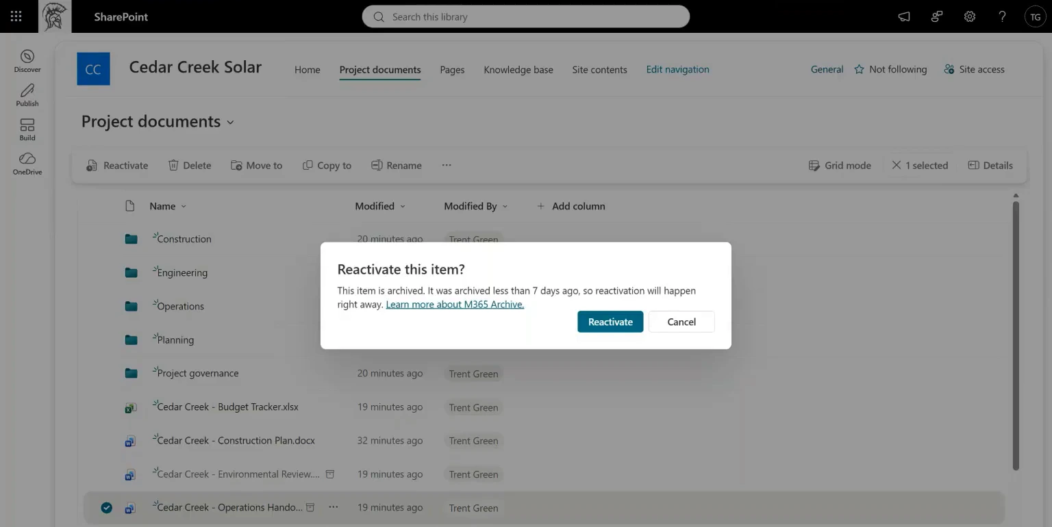Open Learn more about M365 Archive link
The image size is (1052, 527).
[455, 305]
